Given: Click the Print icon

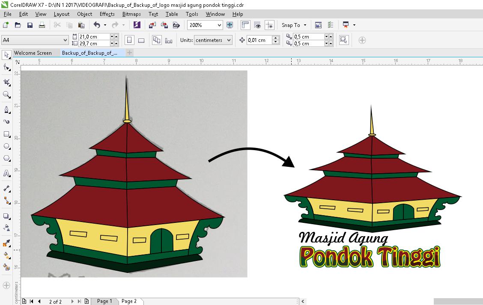Looking at the screenshot, I should click(42, 25).
